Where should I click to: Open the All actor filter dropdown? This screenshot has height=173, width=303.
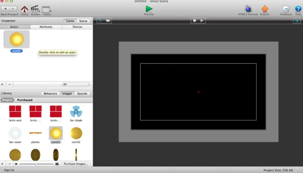(x=76, y=84)
